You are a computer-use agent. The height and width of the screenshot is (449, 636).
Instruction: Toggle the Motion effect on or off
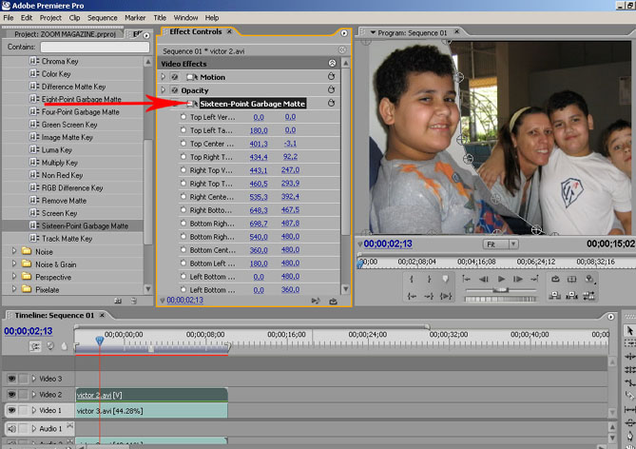(x=175, y=77)
